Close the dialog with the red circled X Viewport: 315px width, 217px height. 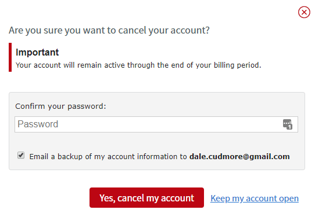click(304, 12)
